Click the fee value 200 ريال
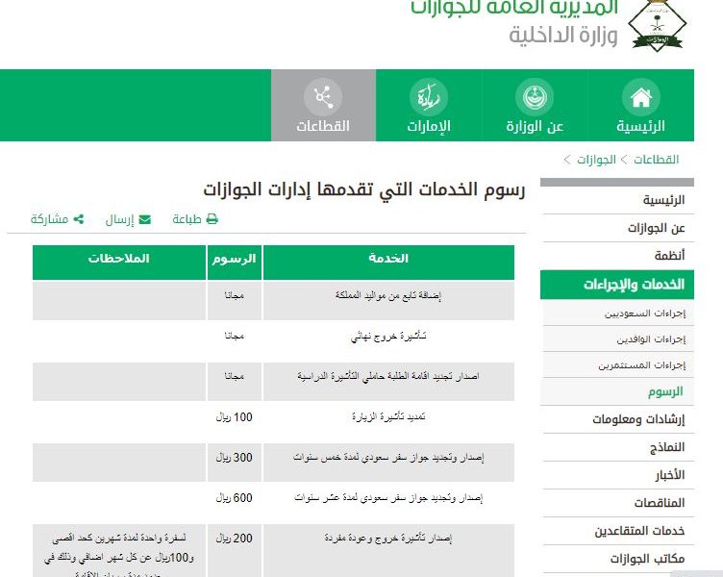 [x=235, y=539]
